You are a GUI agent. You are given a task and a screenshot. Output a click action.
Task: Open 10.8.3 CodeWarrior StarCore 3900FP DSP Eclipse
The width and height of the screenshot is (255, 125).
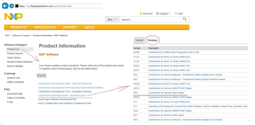point(170,88)
